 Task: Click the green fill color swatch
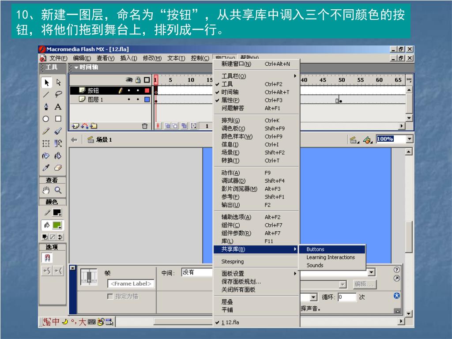point(57,225)
